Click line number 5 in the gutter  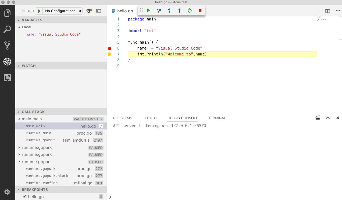[x=118, y=43]
